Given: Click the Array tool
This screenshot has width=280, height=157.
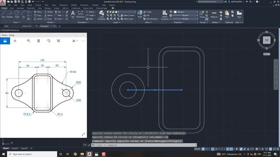Looking at the screenshot, I should point(58,19).
